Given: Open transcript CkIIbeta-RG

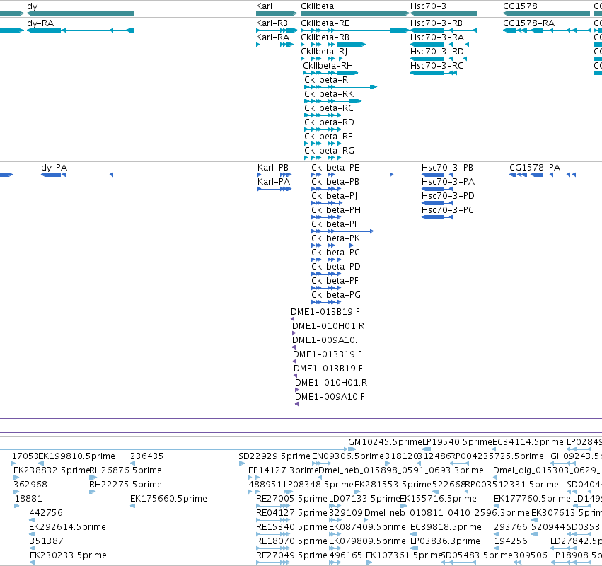Looking at the screenshot, I should (x=329, y=151).
